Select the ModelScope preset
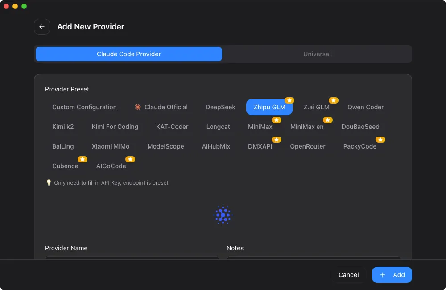446x290 pixels. point(165,146)
